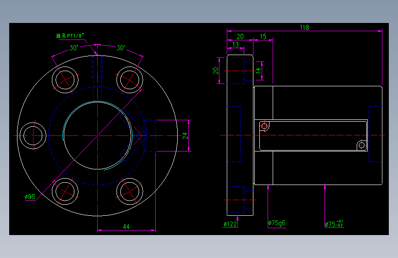The width and height of the screenshot is (398, 258).
Task: Click the ø122 flange diameter label
Action: 230,224
